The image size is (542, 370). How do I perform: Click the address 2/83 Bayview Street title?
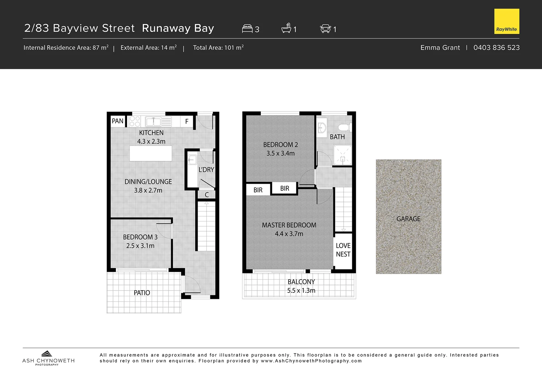point(79,28)
